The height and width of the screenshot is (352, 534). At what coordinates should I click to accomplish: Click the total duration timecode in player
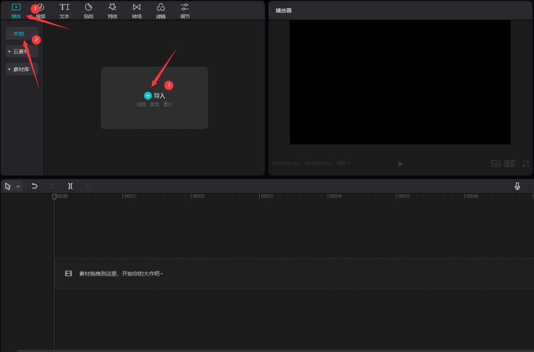pos(318,164)
